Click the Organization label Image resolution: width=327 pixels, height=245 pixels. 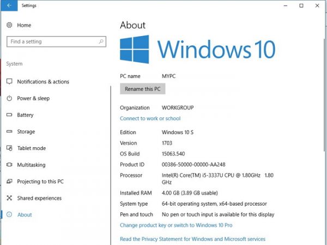tap(135, 108)
